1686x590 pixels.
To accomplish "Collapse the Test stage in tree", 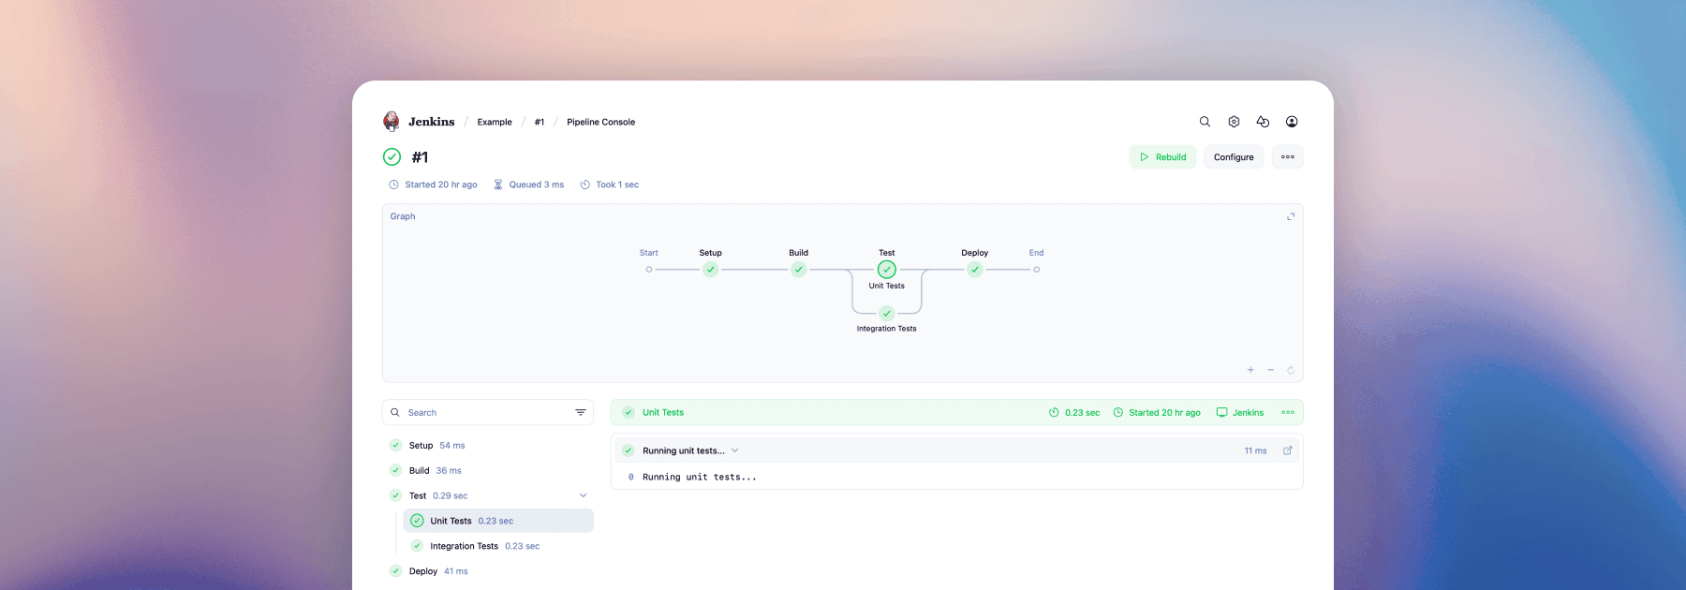I will tap(583, 495).
